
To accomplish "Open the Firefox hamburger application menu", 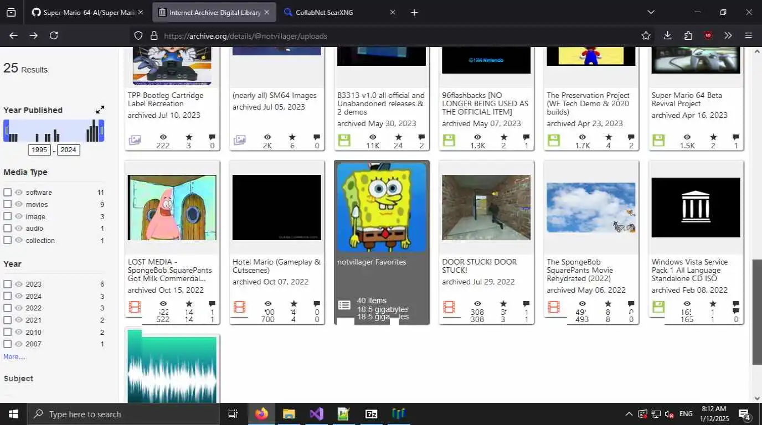I will [x=749, y=35].
